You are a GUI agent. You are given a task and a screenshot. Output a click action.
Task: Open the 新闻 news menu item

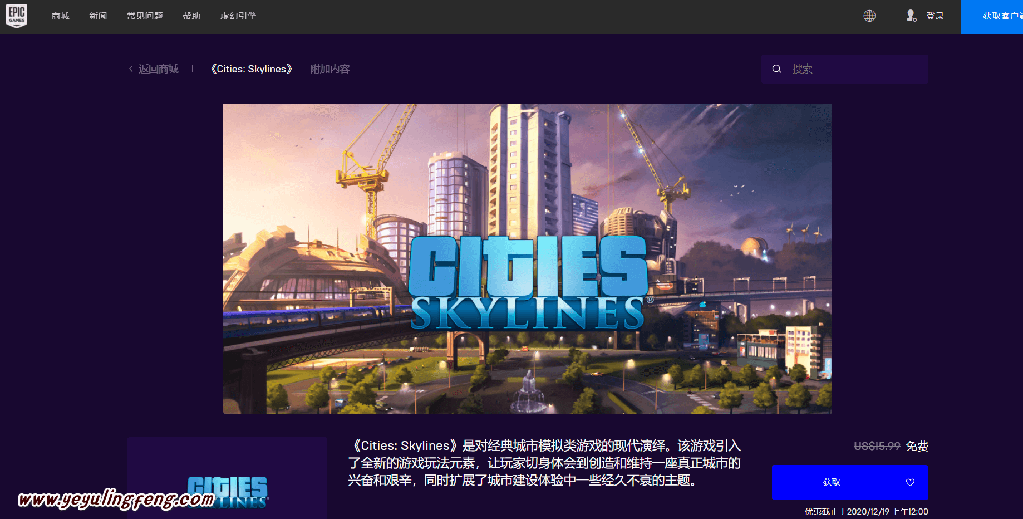coord(98,16)
